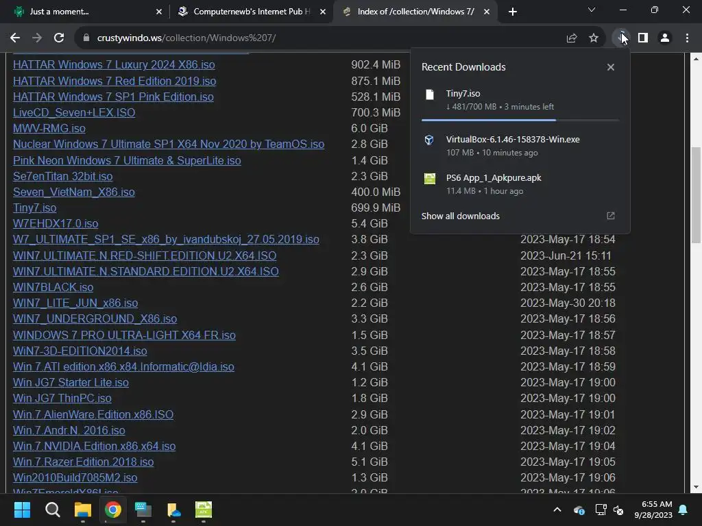Open the Chrome three-dot menu
702x526 pixels.
coord(687,38)
